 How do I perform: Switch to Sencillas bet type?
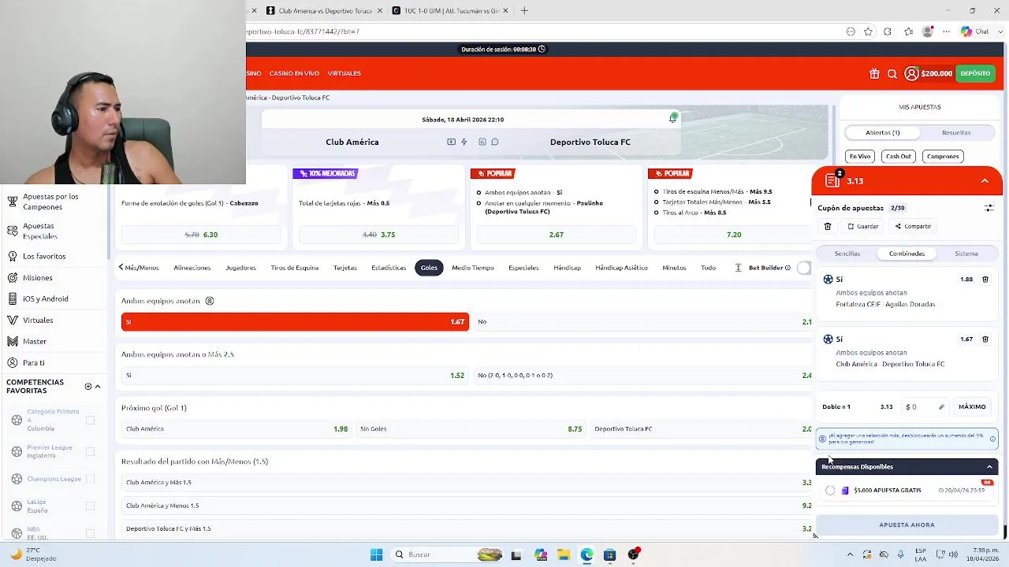tap(847, 254)
